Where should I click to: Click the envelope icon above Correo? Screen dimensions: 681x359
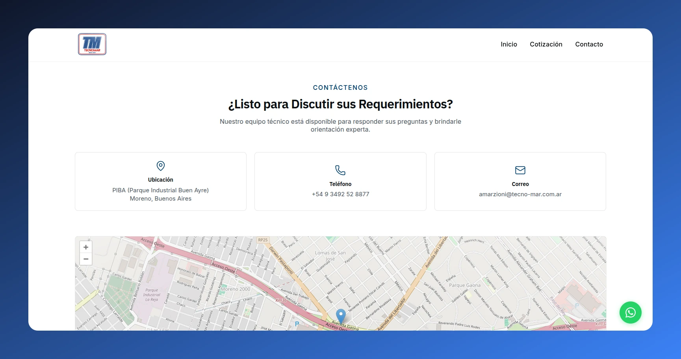tap(520, 170)
